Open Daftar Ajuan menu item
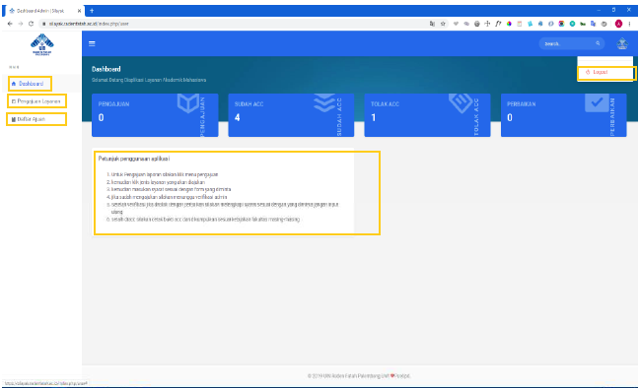The width and height of the screenshot is (639, 388). click(36, 119)
